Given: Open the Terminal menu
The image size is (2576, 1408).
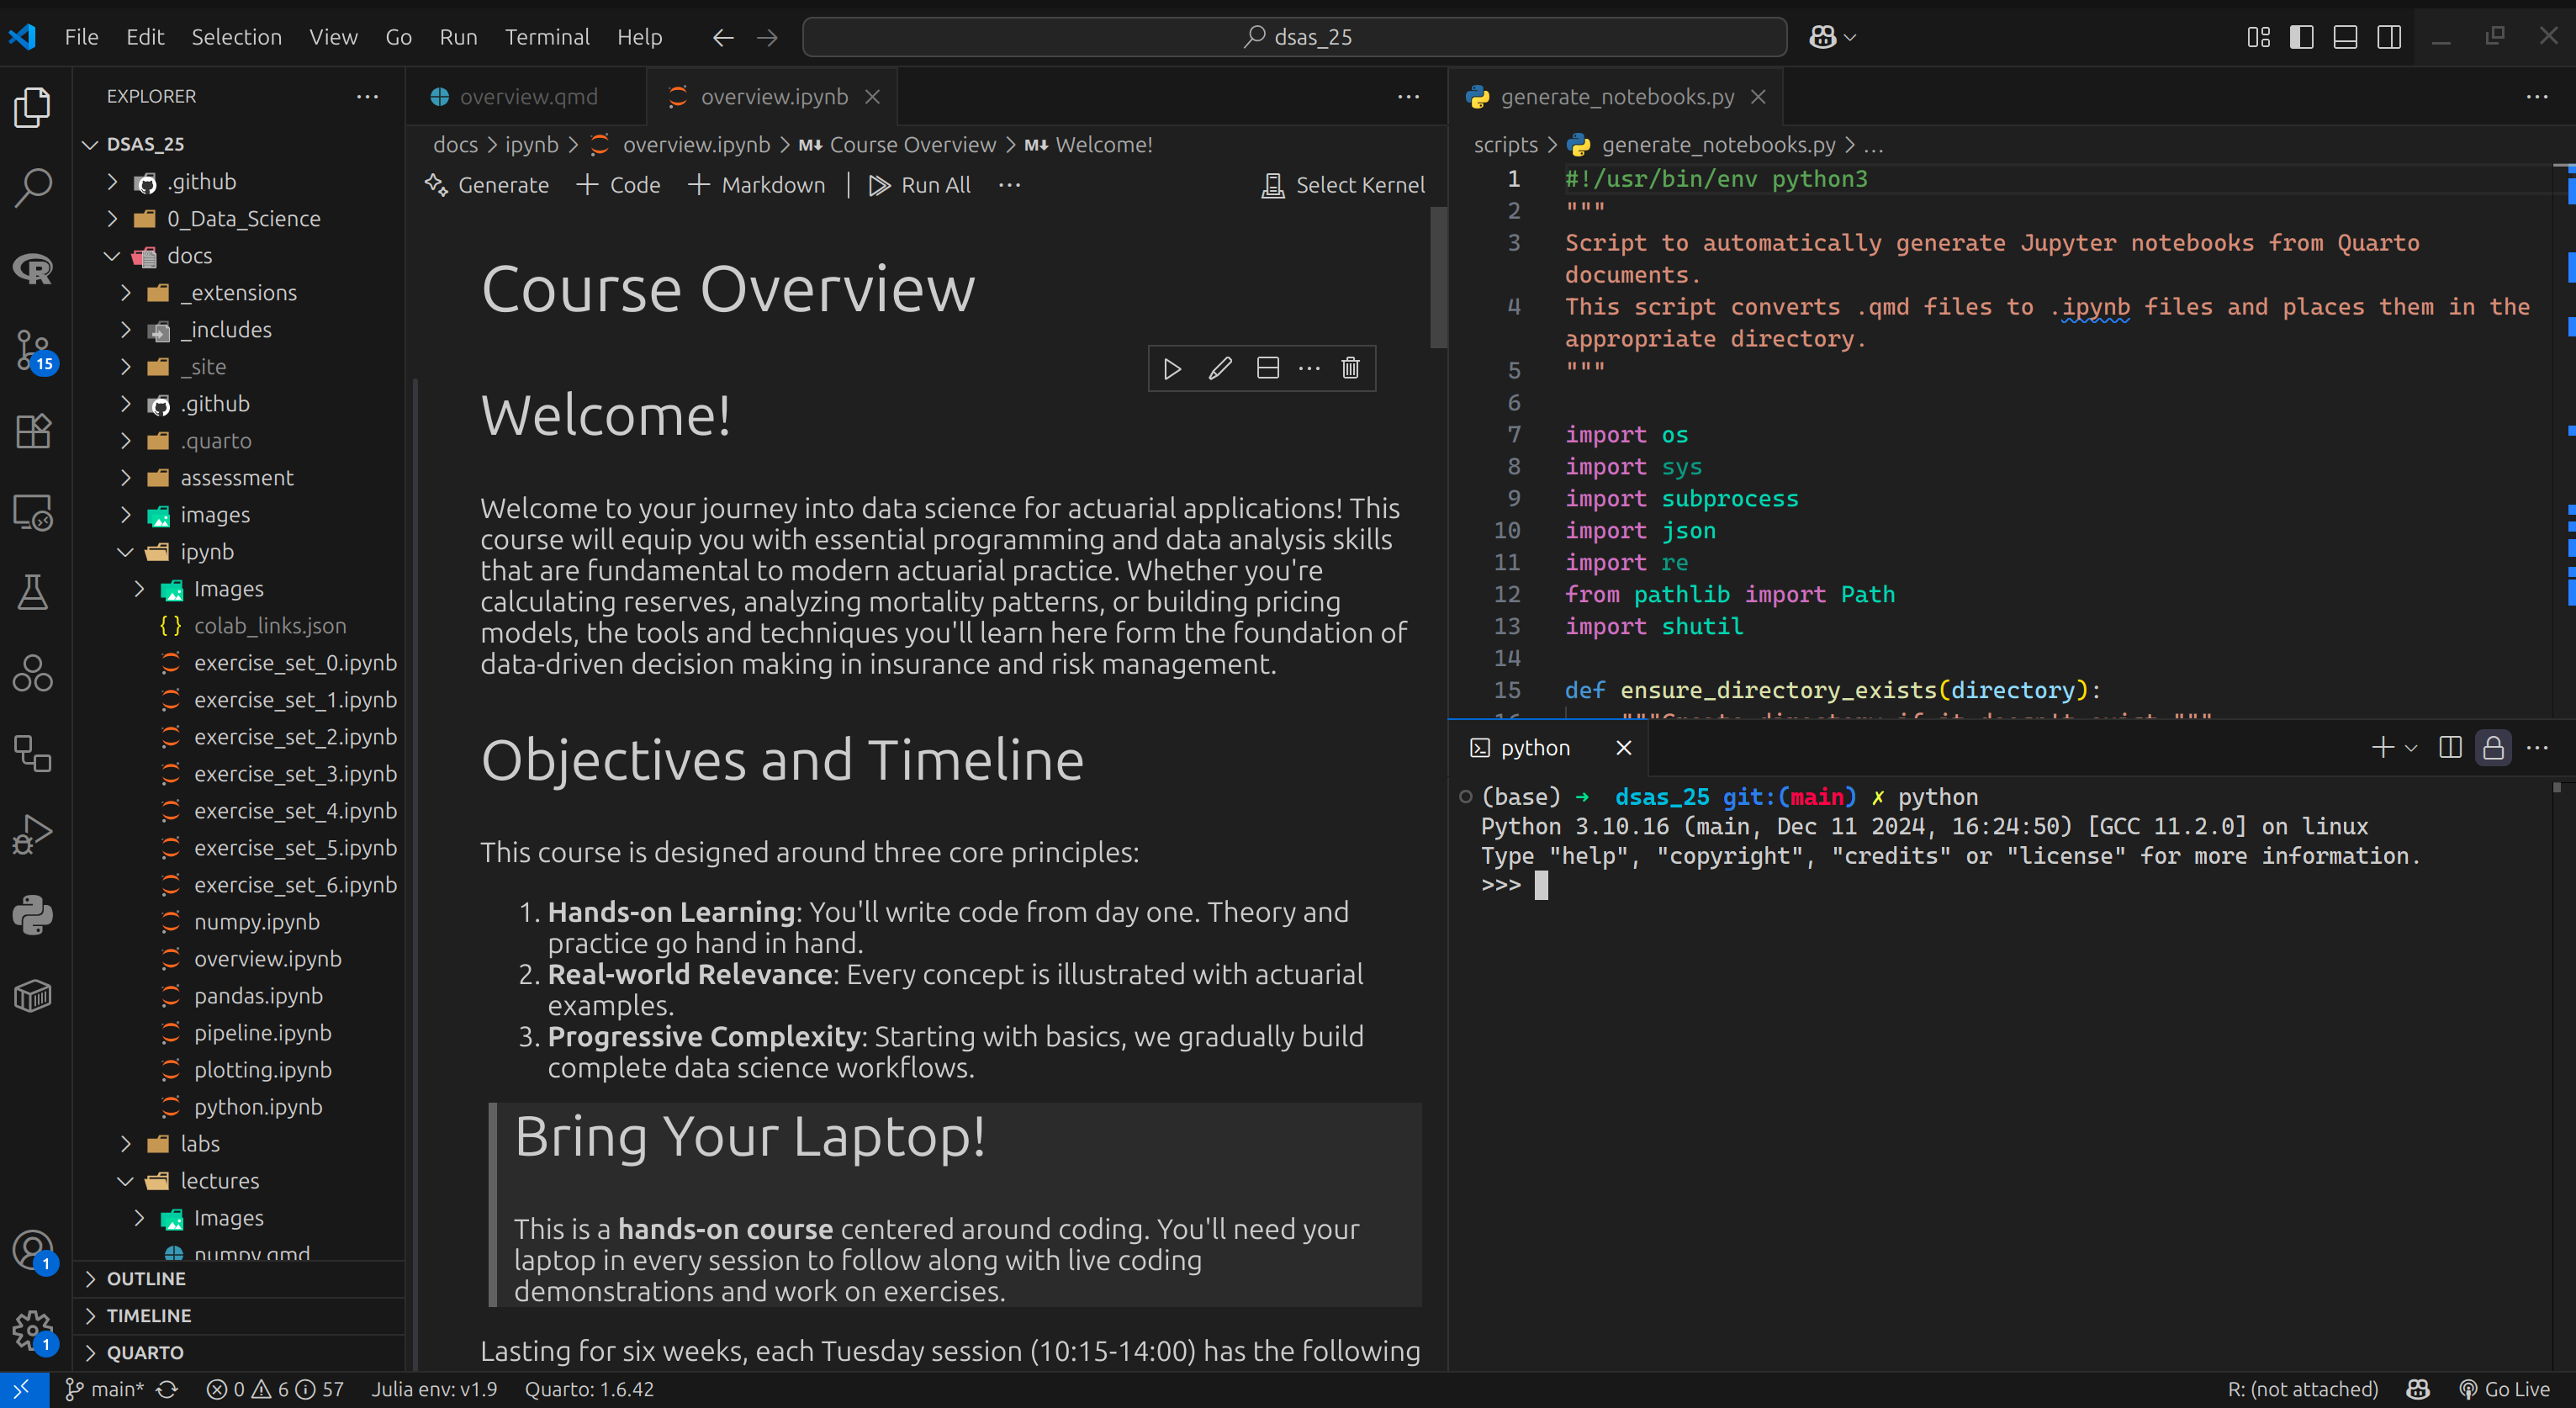Looking at the screenshot, I should [x=546, y=37].
